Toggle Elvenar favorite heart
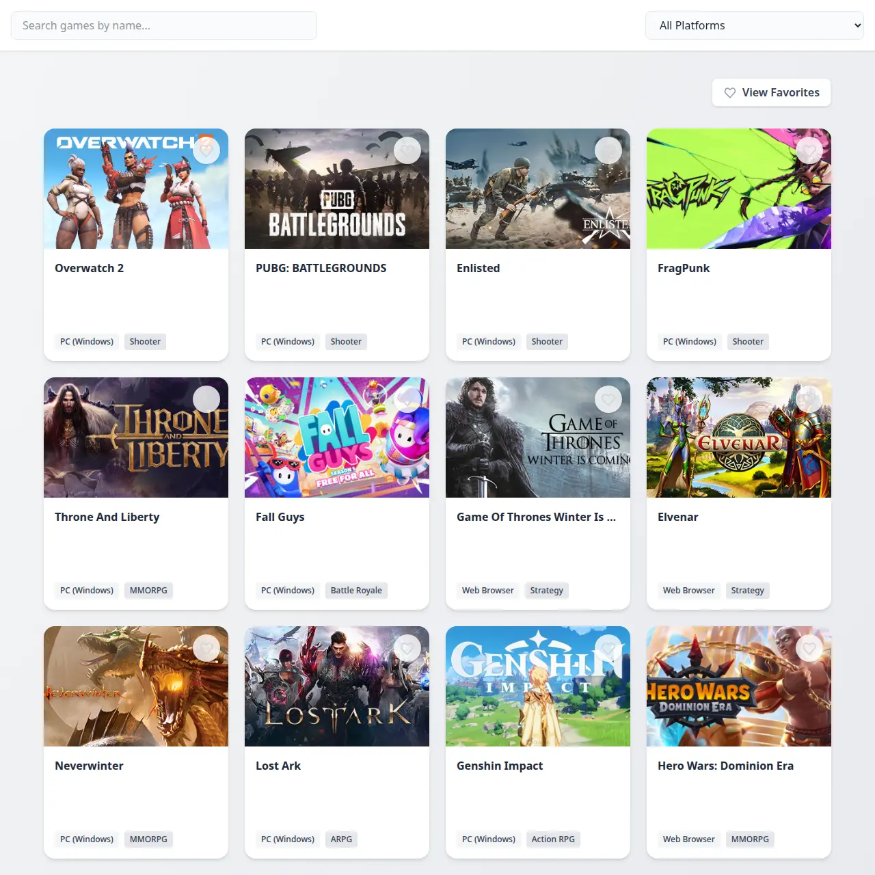The height and width of the screenshot is (875, 875). click(x=809, y=399)
